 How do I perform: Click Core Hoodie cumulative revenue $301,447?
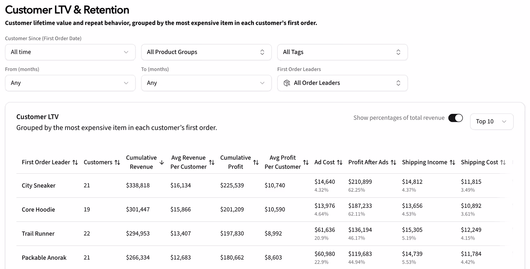pos(138,209)
